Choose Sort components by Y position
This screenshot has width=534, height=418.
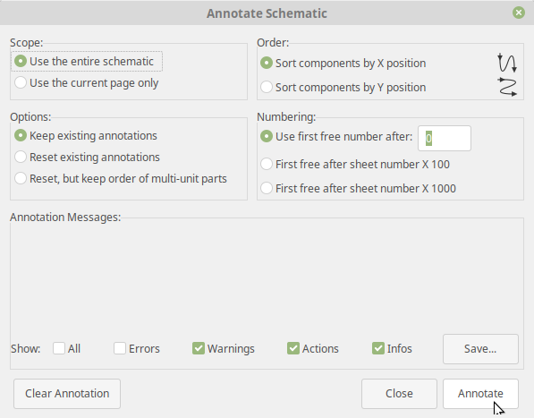click(343, 87)
